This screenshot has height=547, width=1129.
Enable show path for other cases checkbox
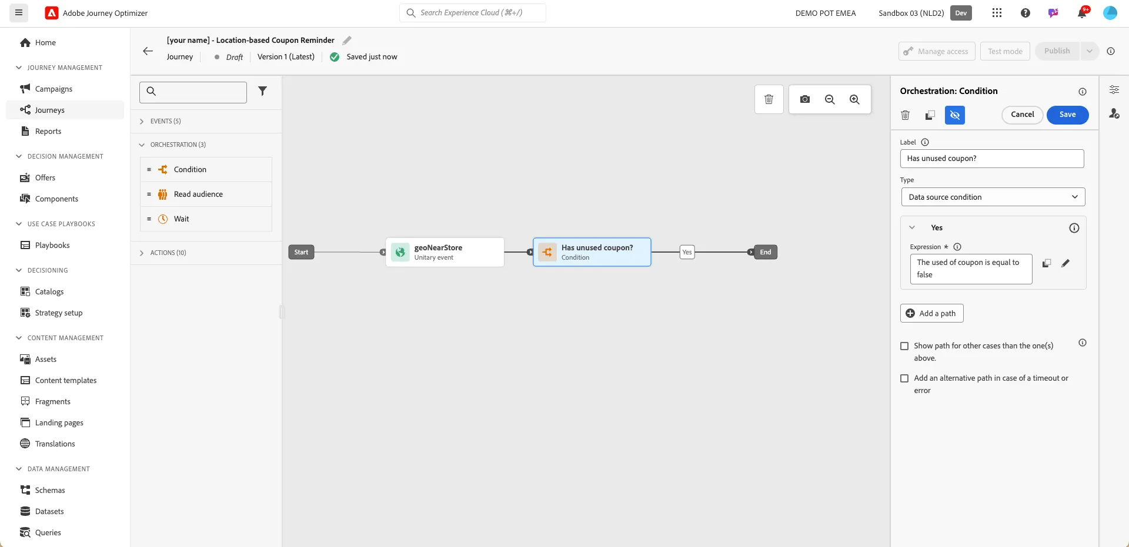pyautogui.click(x=904, y=346)
